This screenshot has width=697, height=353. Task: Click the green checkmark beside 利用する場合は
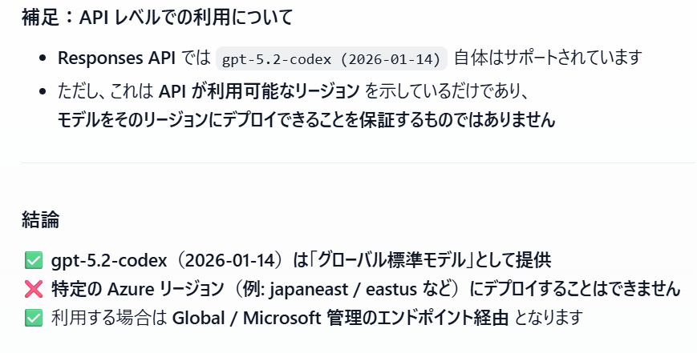(34, 317)
